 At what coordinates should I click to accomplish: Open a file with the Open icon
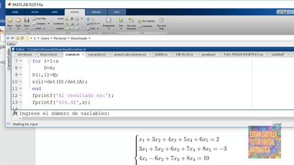[18, 20]
